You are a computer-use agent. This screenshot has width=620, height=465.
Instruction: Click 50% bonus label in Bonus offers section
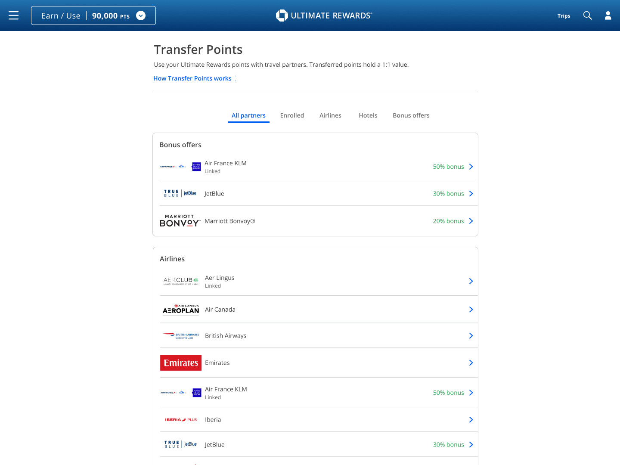tap(448, 167)
